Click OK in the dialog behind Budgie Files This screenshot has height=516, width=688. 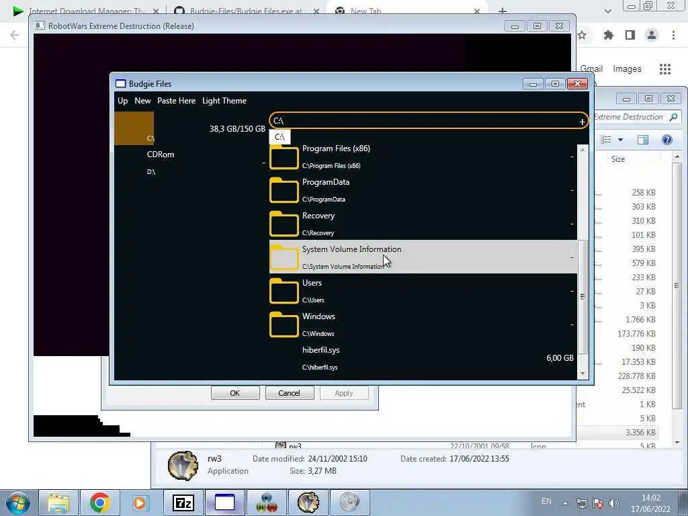[x=235, y=392]
